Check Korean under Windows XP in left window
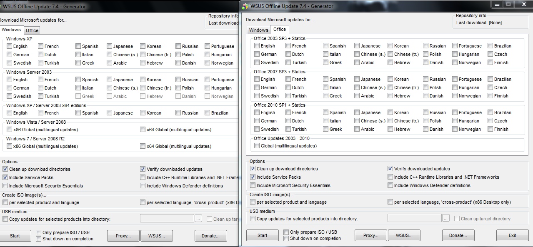This screenshot has width=533, height=247. coord(143,46)
